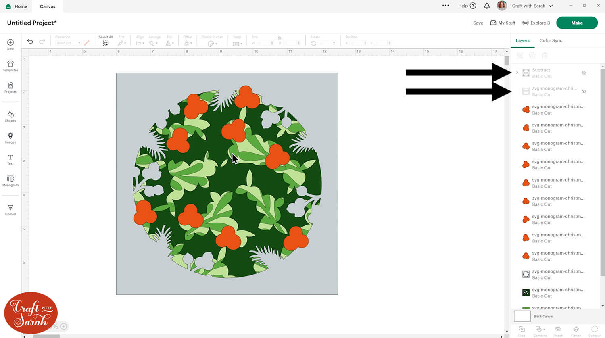Click the Upload icon
The width and height of the screenshot is (605, 338).
click(10, 209)
